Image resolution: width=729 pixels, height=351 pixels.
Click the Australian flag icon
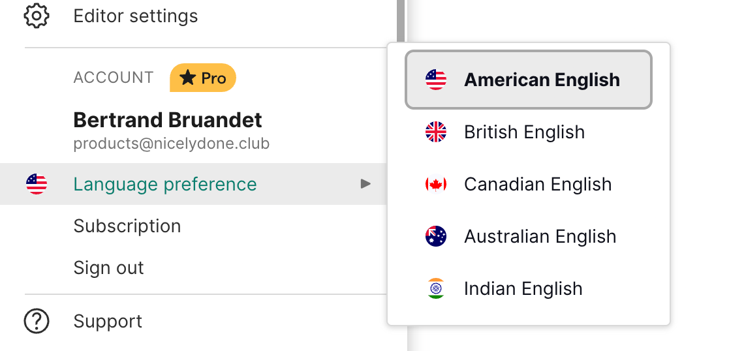pos(435,236)
